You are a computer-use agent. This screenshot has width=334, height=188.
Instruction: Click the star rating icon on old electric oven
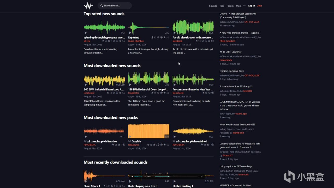click(209, 41)
